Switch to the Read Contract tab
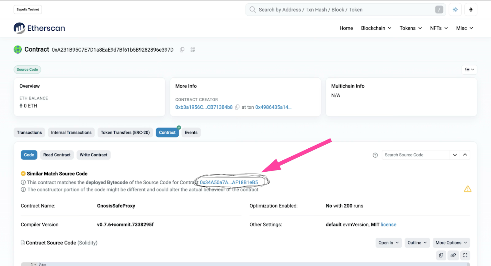This screenshot has width=491, height=266. point(57,155)
